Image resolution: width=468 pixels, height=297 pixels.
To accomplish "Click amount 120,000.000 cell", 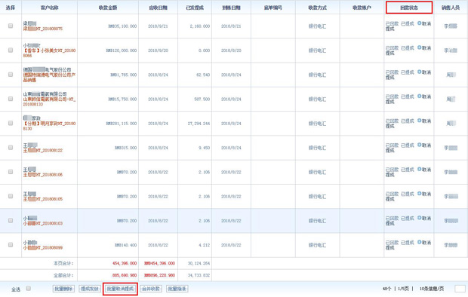I will click(x=122, y=51).
